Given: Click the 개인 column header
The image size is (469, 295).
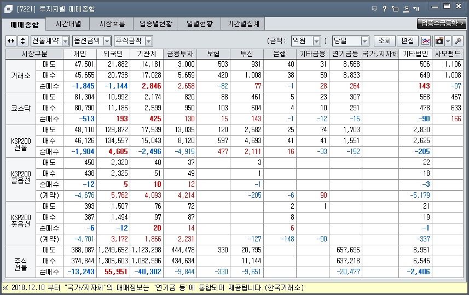Looking at the screenshot, I should tap(80, 54).
